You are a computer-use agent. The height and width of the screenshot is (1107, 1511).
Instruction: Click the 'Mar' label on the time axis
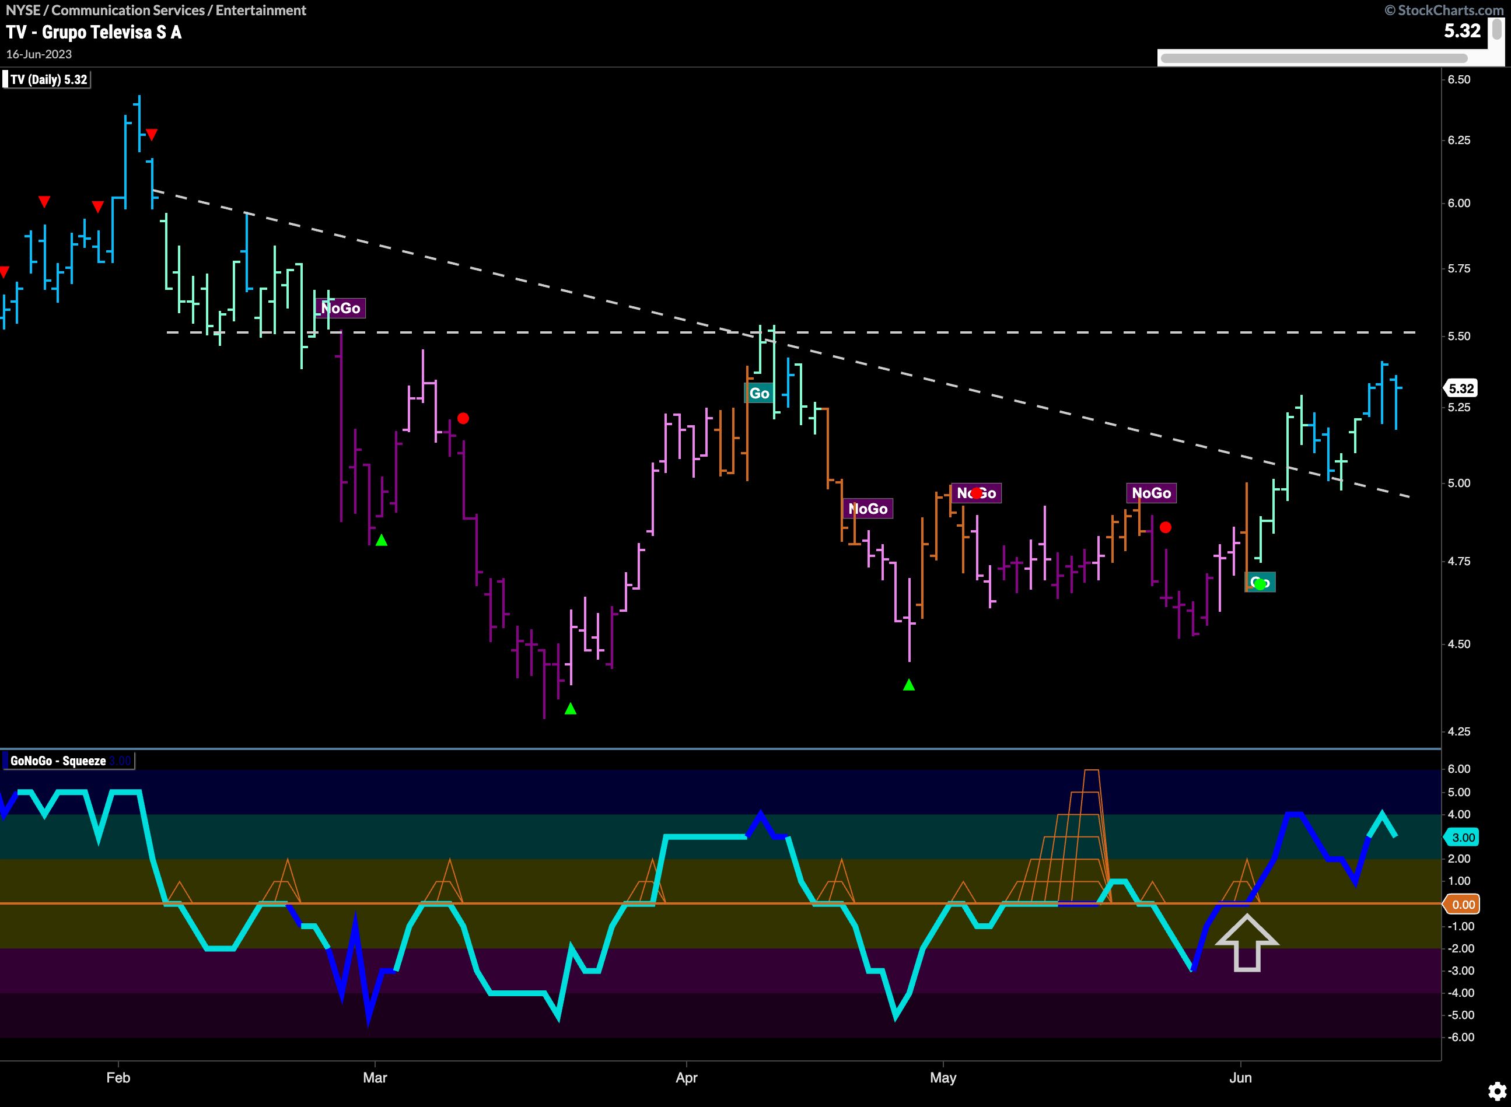375,1077
